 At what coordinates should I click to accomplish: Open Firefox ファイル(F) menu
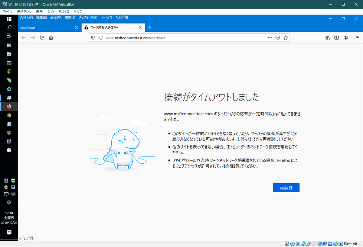[x=26, y=18]
